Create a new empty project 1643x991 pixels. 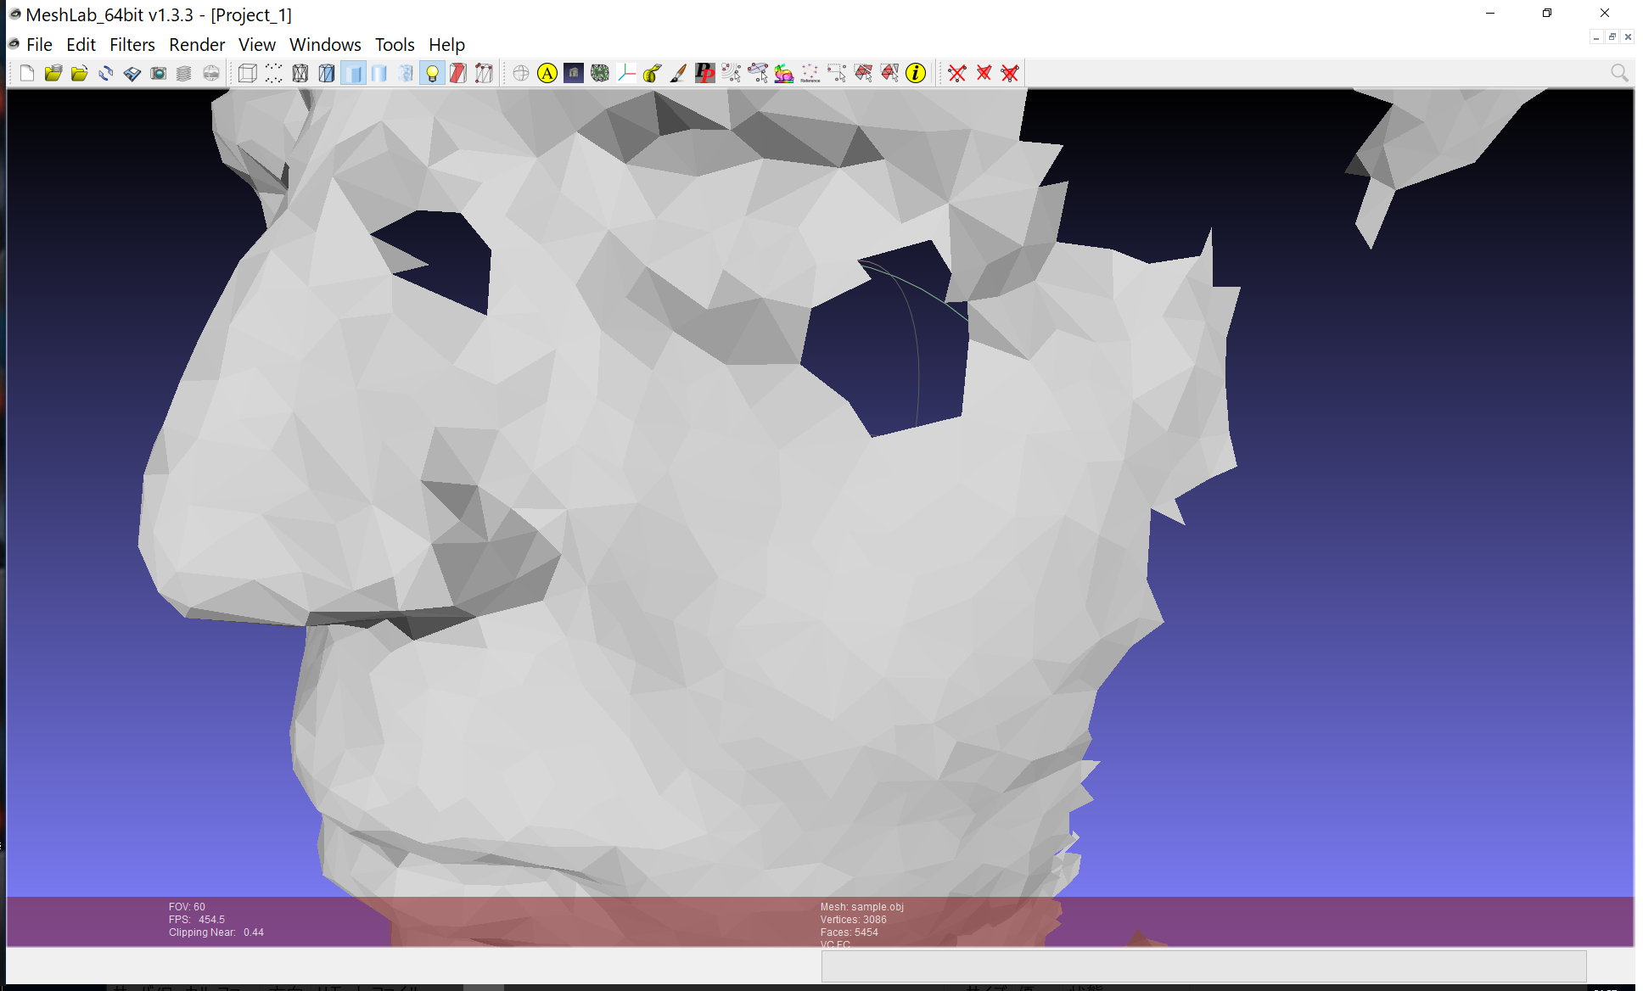coord(26,74)
